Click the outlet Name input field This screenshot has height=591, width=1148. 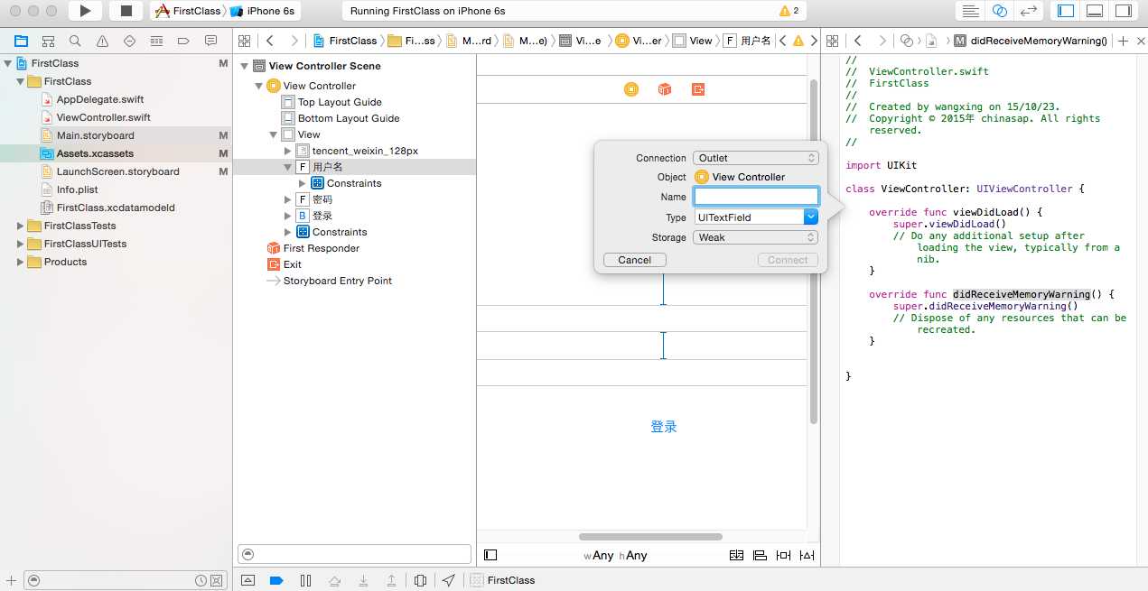point(756,197)
